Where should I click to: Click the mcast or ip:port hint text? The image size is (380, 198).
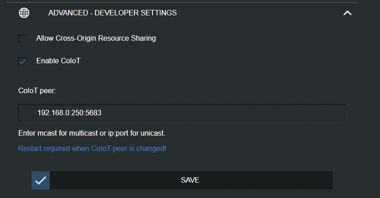tap(92, 134)
